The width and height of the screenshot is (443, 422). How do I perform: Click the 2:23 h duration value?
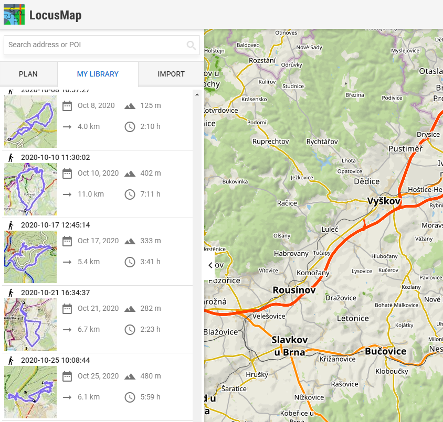150,329
